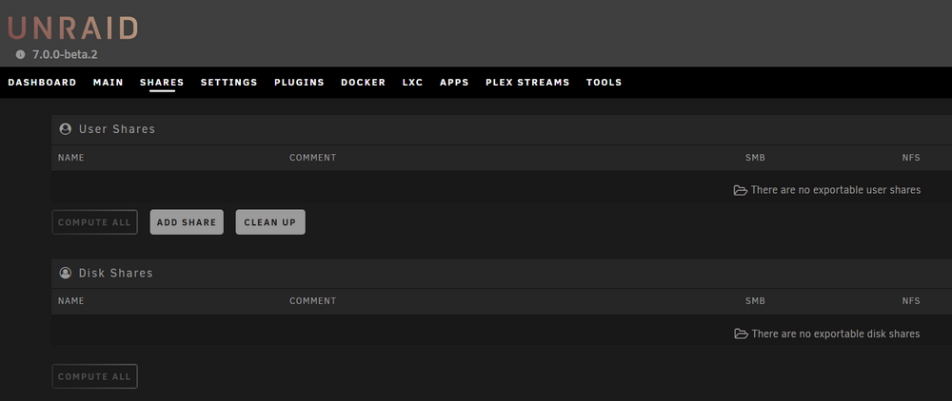Click Compute All under Disk Shares
The width and height of the screenshot is (952, 401).
coord(94,376)
